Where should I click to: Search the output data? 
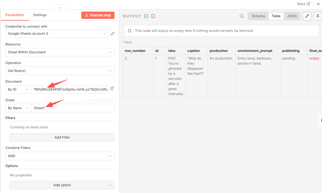point(242,16)
